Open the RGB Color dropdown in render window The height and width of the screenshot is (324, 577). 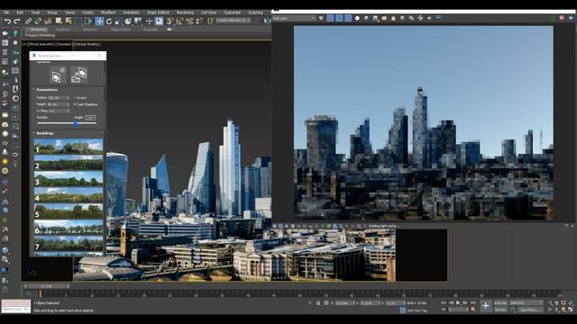294,18
